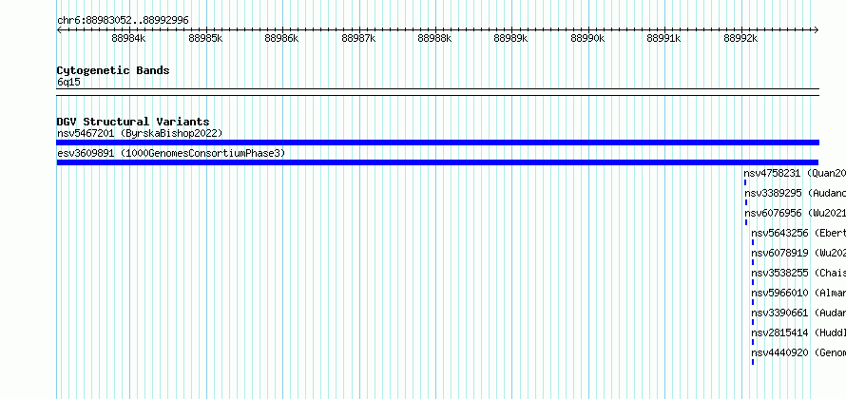Click the chr6:88983052..88992996 coordinate label

123,20
